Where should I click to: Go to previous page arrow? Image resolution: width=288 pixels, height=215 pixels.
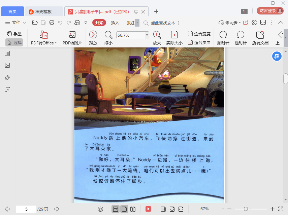pos(8,209)
